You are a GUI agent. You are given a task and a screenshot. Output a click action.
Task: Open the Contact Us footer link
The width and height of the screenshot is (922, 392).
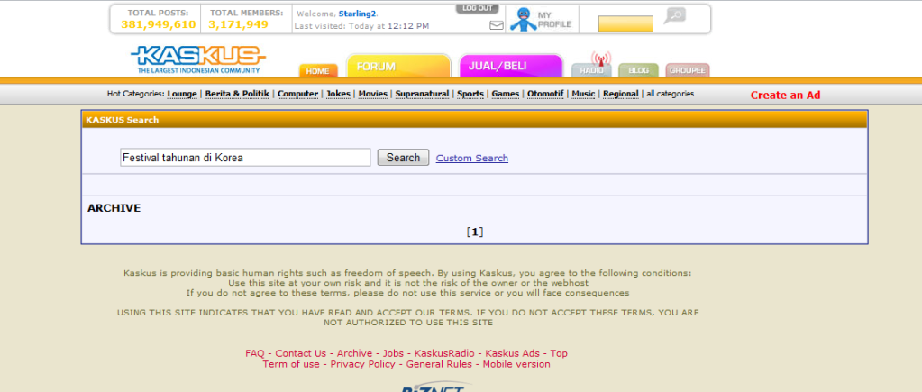click(300, 353)
